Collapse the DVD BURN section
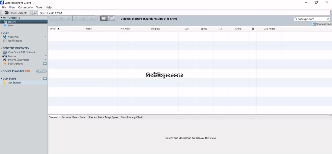This screenshot has width=332, height=154. [2, 79]
